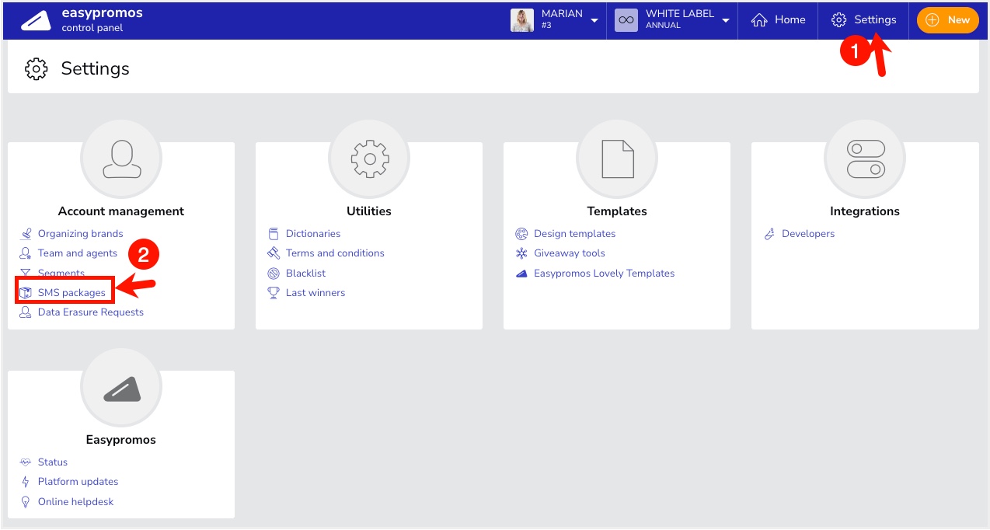Click the Segments funnel icon
Viewport: 990px width, 530px height.
coord(26,274)
